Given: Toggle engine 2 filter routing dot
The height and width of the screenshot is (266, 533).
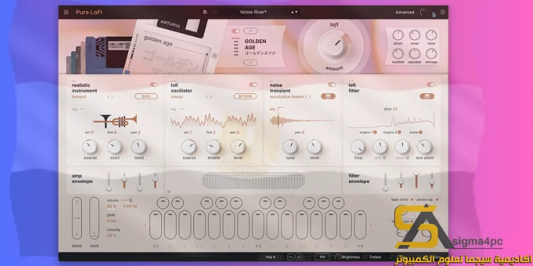Looking at the screenshot, I should 399,132.
